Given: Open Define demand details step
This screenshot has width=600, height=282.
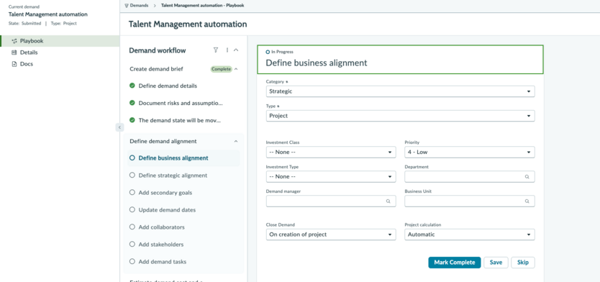Looking at the screenshot, I should (168, 86).
